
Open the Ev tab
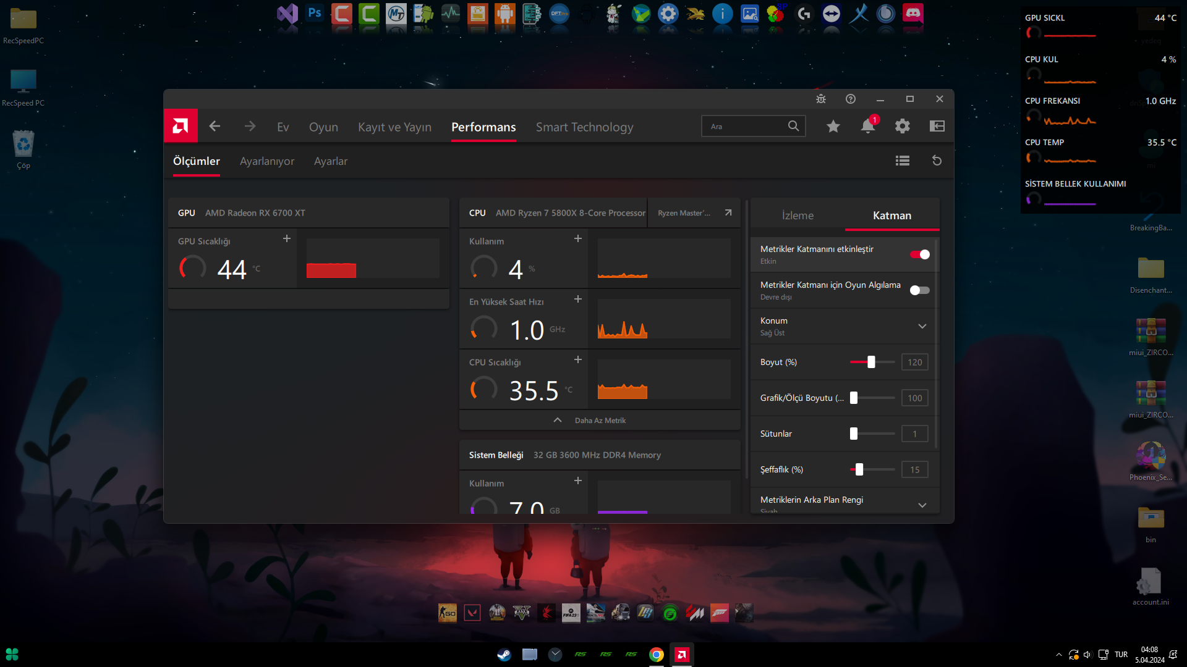(283, 127)
